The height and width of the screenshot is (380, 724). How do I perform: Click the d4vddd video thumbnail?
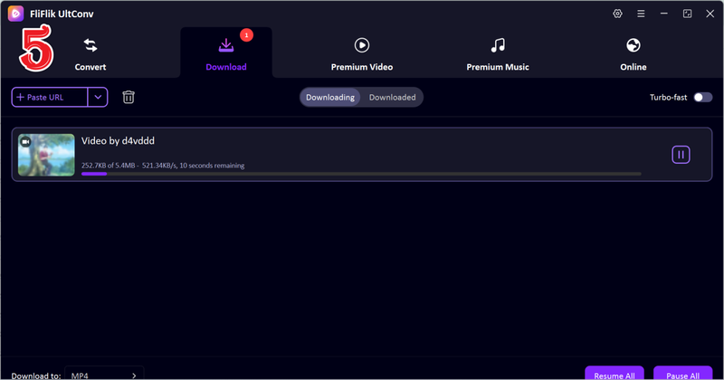[x=46, y=155]
